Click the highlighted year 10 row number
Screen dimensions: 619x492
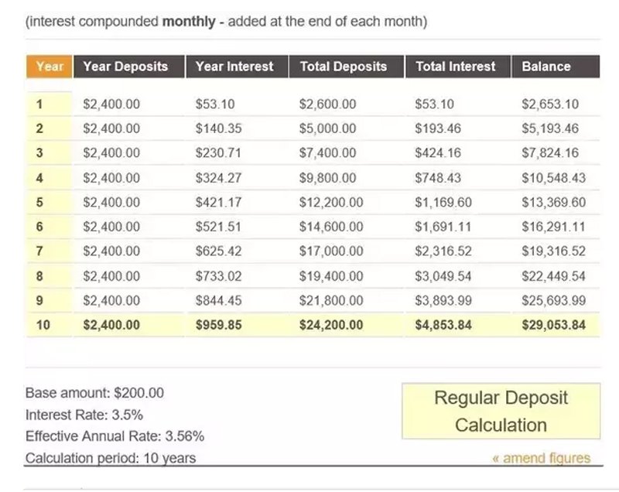pos(43,325)
